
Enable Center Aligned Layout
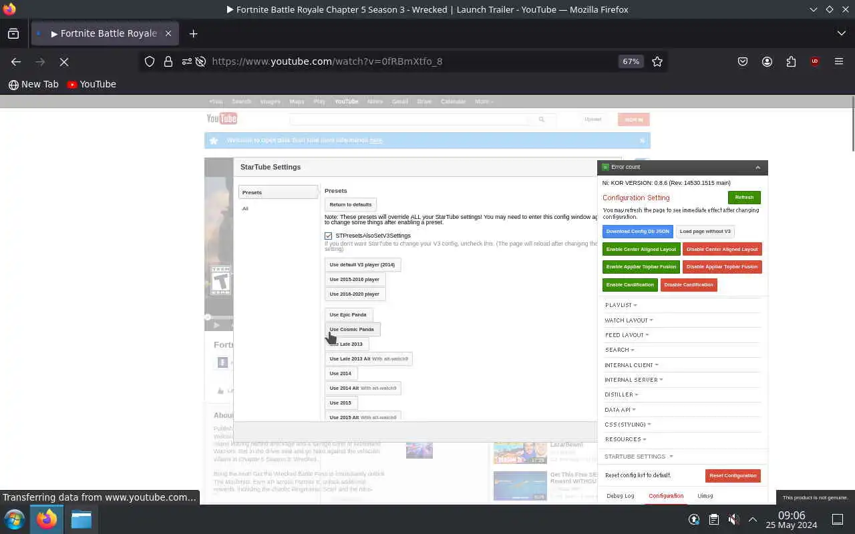click(641, 249)
